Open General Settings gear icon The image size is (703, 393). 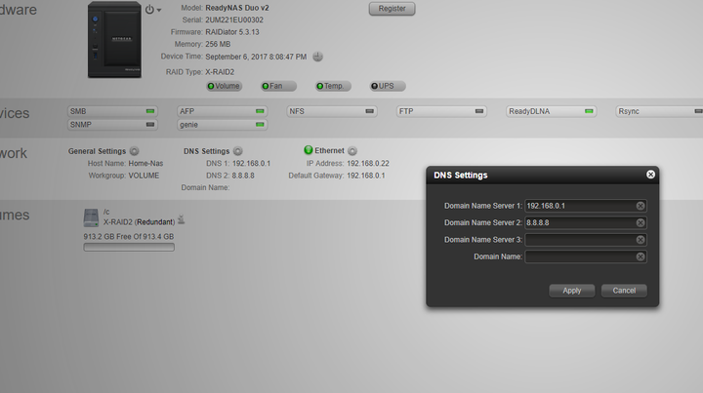[x=134, y=151]
